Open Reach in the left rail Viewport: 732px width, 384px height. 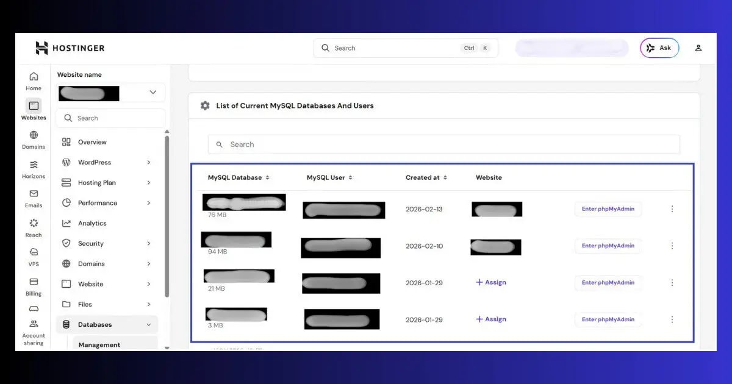tap(34, 227)
